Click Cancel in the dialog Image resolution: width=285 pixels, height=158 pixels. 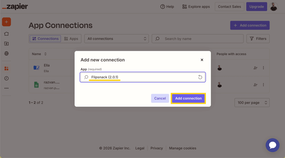(x=160, y=98)
